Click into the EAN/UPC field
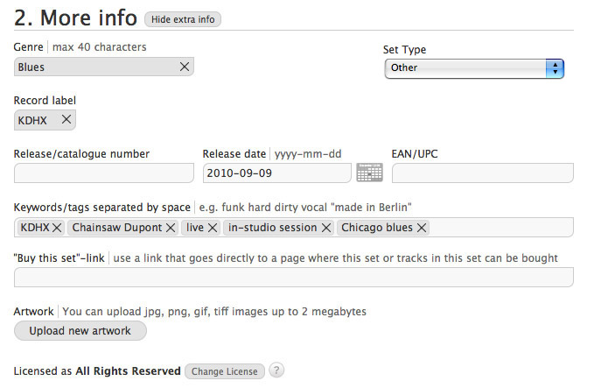 click(482, 173)
